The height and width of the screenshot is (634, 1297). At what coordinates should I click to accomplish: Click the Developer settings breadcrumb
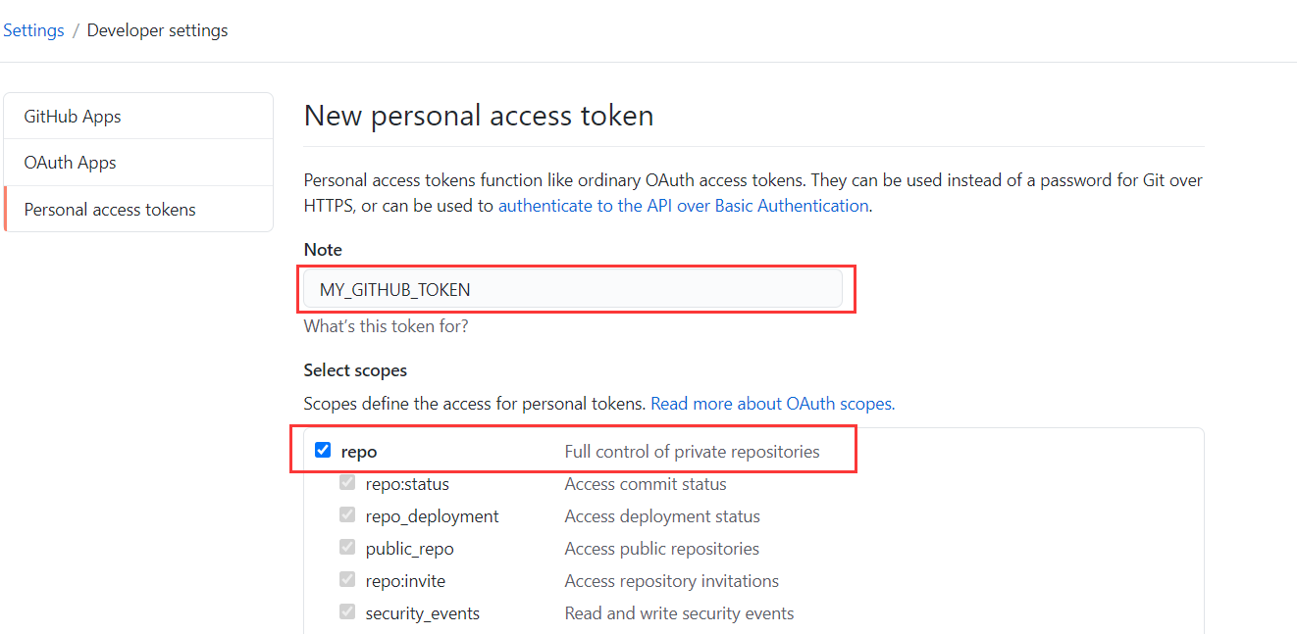[157, 30]
